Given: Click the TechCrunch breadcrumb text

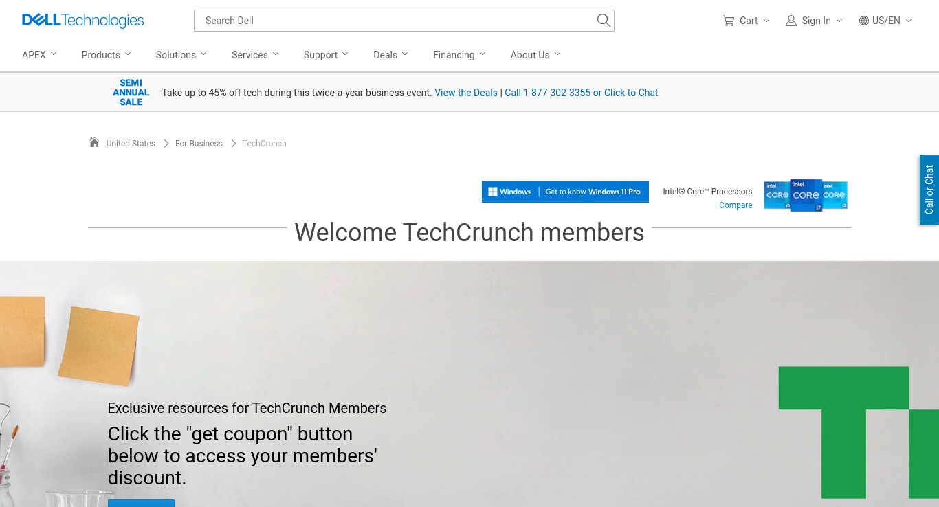Looking at the screenshot, I should pyautogui.click(x=265, y=144).
